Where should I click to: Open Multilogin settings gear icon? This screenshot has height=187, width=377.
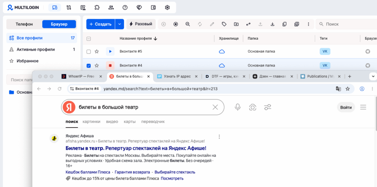pos(168,7)
